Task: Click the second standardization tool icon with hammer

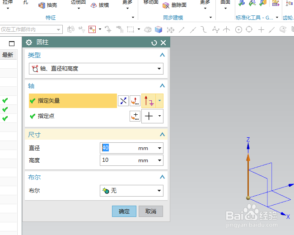Action: pyautogui.click(x=252, y=3)
